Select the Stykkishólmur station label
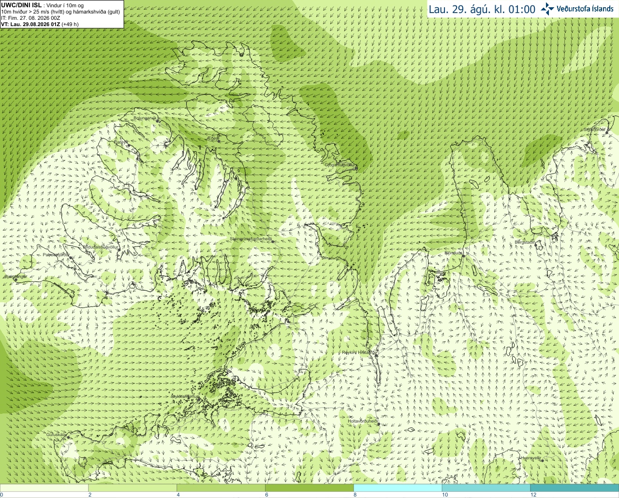Screen dimensions: 619x498 tap(185, 396)
